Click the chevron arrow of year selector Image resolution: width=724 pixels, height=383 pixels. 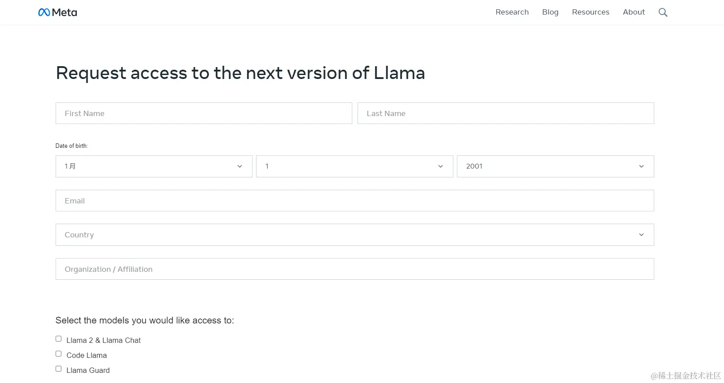click(x=641, y=166)
